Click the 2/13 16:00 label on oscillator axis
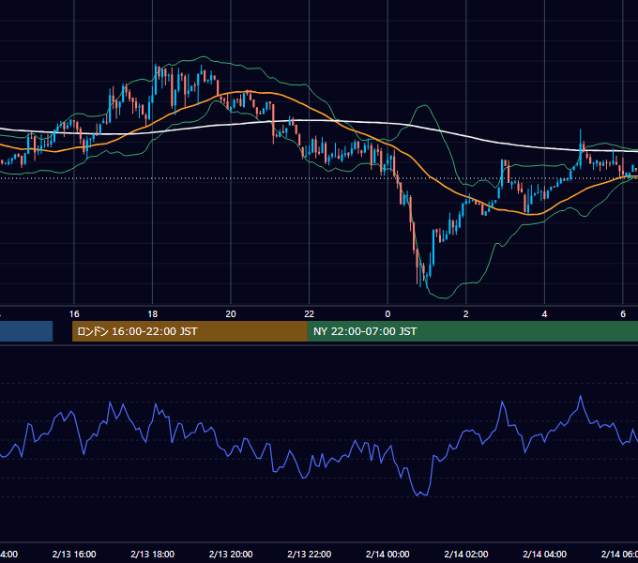The height and width of the screenshot is (563, 638). 74,554
